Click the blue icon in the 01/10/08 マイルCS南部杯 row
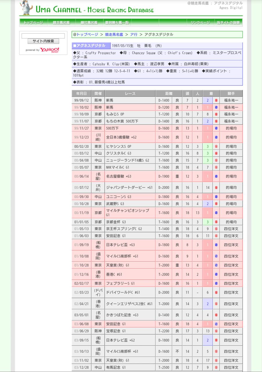Viewport: 262px width, 372px height. click(216, 256)
